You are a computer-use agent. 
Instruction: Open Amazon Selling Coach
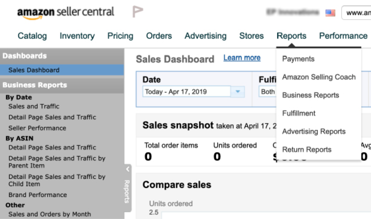pos(318,77)
